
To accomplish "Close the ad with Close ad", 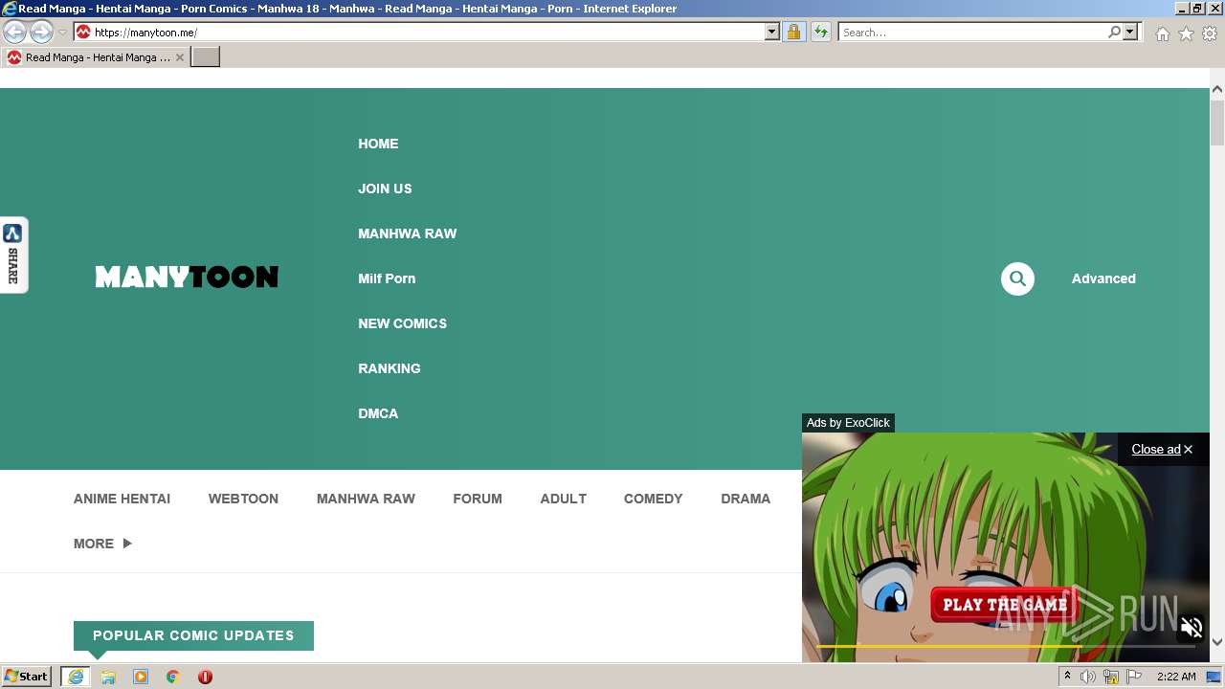I will pos(1162,449).
